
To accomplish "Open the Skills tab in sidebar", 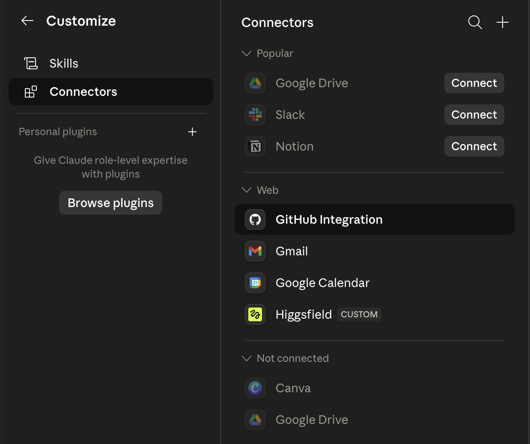I will point(111,63).
